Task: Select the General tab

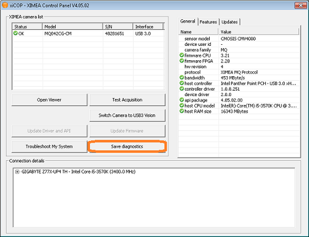Action: 188,22
